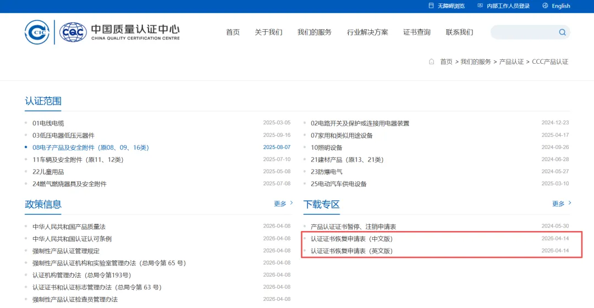Image resolution: width=594 pixels, height=308 pixels.
Task: Click the staff login icon
Action: [x=480, y=5]
